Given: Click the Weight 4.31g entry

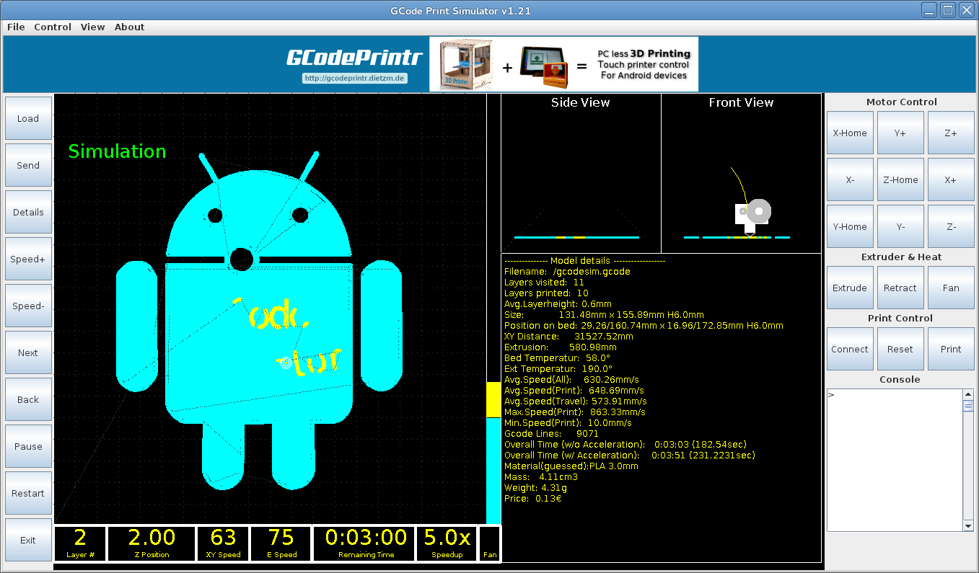Looking at the screenshot, I should point(534,488).
